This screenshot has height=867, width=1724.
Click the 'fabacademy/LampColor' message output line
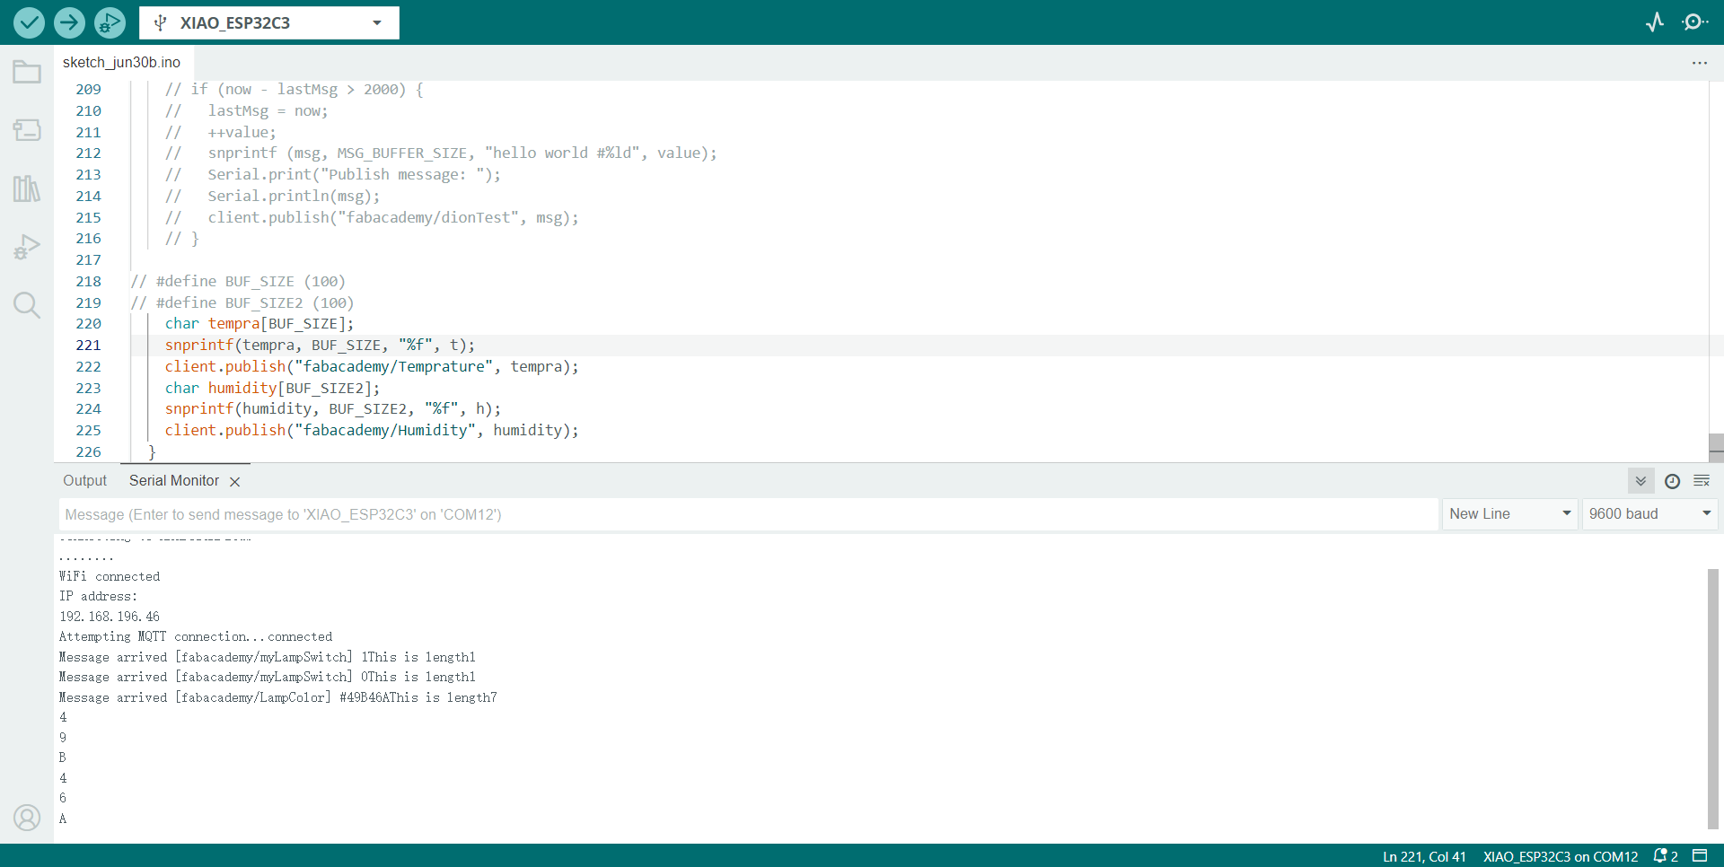pos(278,697)
